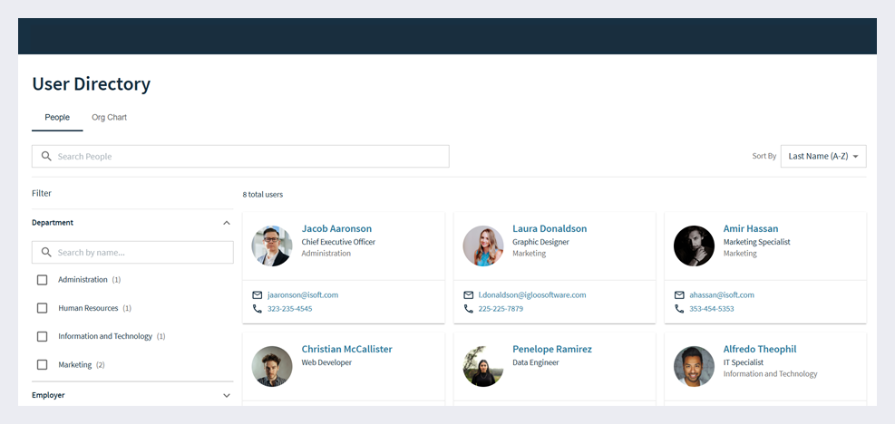The width and height of the screenshot is (895, 424).
Task: Check the Marketing department filter
Action: (x=43, y=364)
